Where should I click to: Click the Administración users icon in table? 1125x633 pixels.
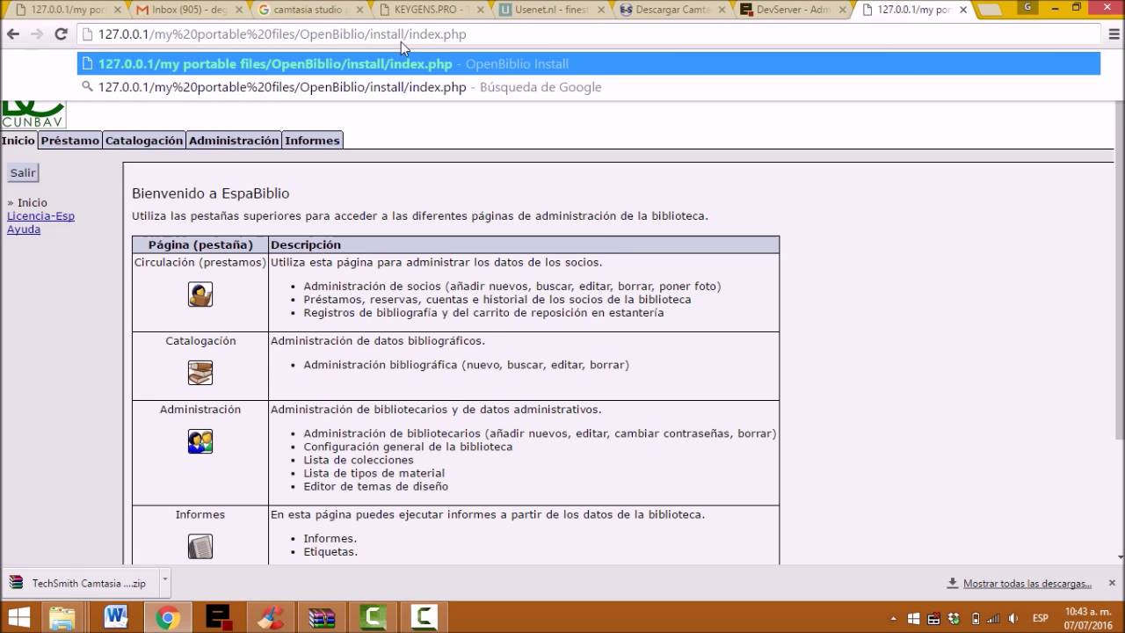click(x=200, y=441)
